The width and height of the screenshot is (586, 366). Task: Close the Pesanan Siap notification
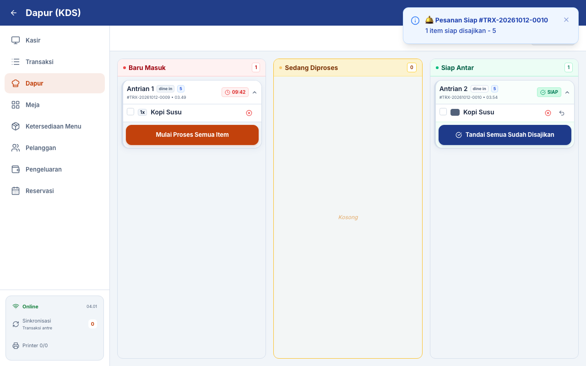pyautogui.click(x=566, y=20)
